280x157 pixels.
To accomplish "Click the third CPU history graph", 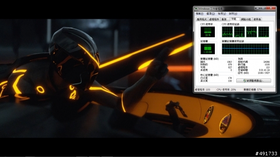I will click(x=252, y=32).
